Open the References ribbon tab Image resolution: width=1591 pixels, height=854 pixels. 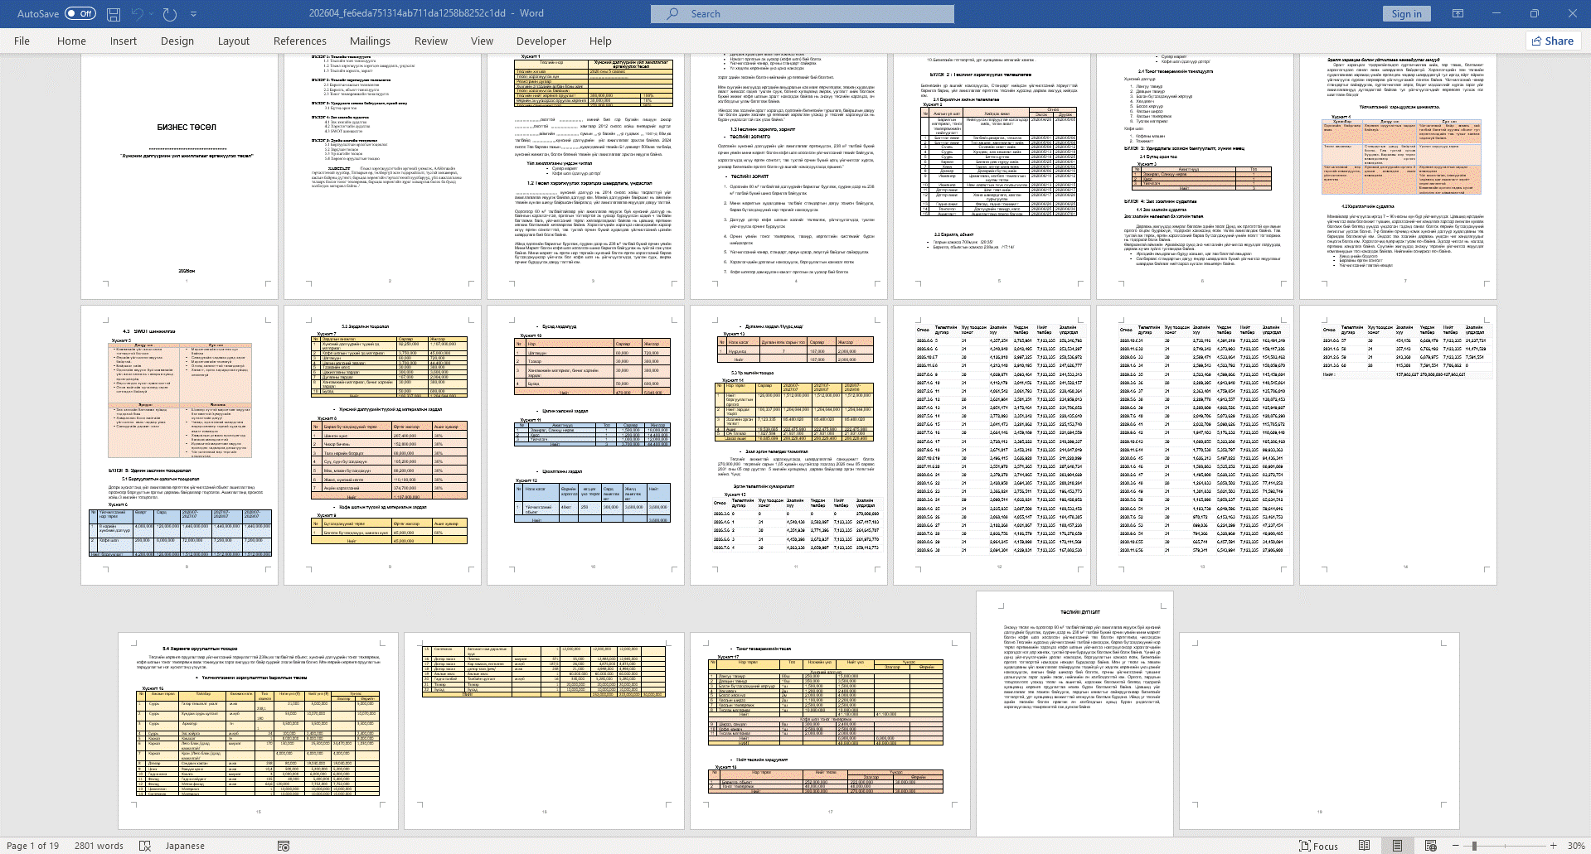coord(299,41)
